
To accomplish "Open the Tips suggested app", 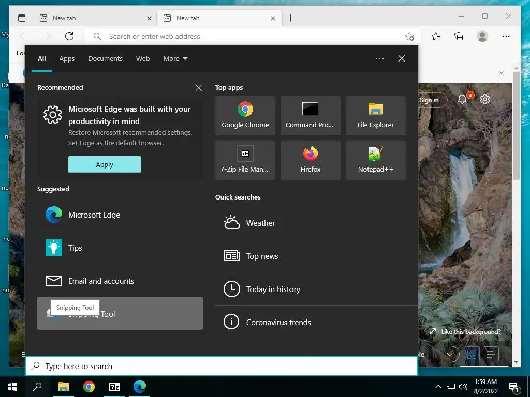I will 120,248.
